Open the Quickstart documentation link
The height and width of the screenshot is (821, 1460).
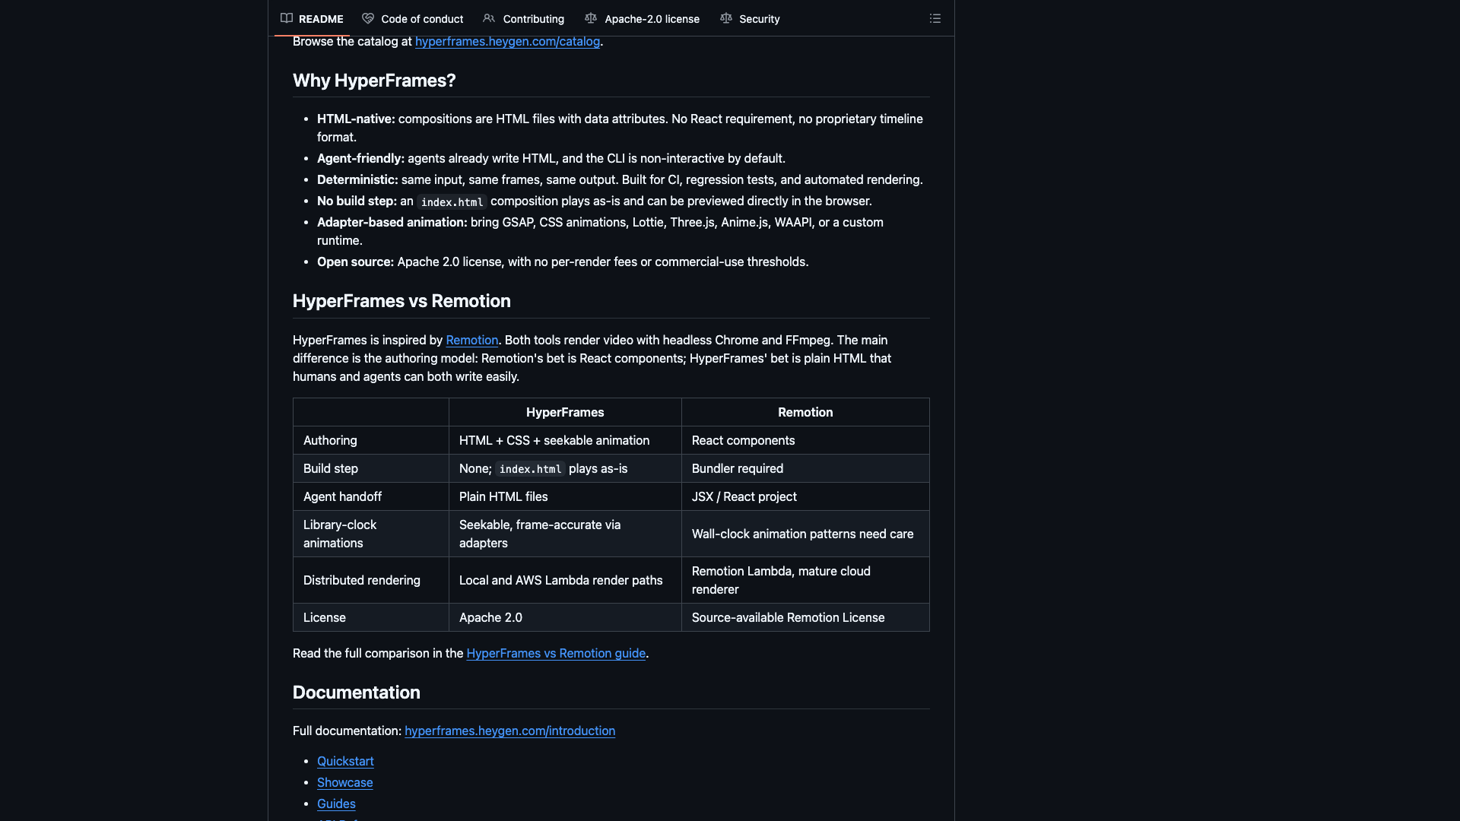click(x=345, y=762)
